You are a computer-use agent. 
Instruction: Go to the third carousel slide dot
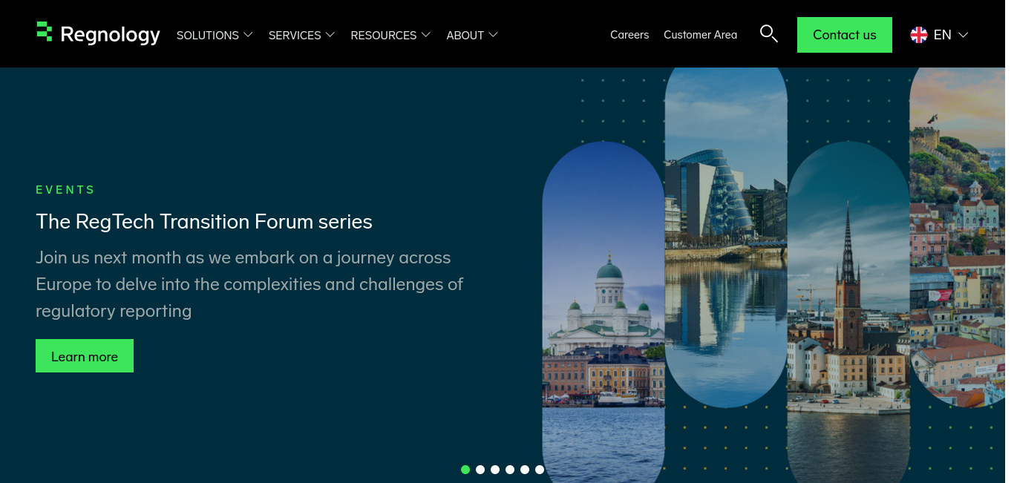pos(495,470)
